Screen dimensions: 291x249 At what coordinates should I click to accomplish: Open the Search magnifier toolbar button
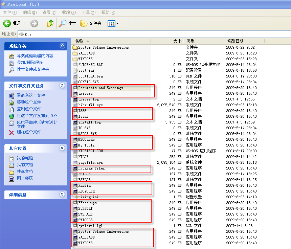67,23
